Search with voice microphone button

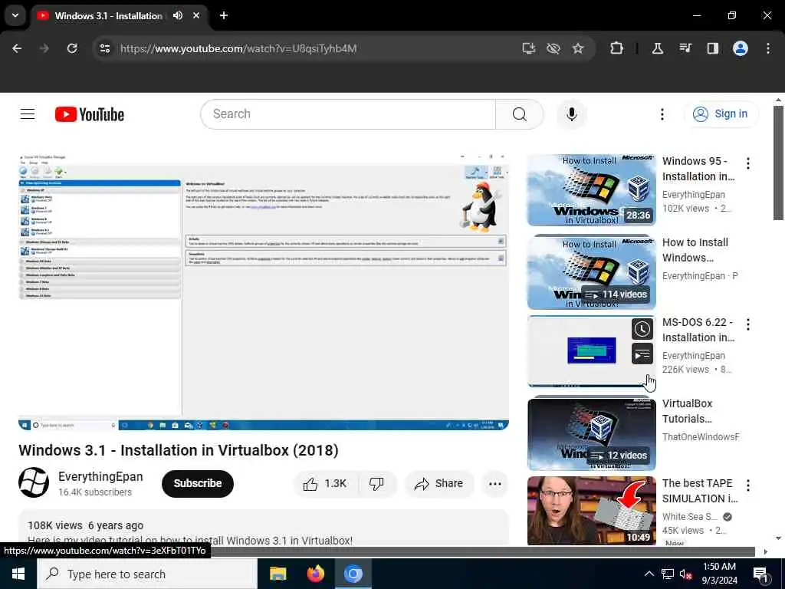[571, 114]
